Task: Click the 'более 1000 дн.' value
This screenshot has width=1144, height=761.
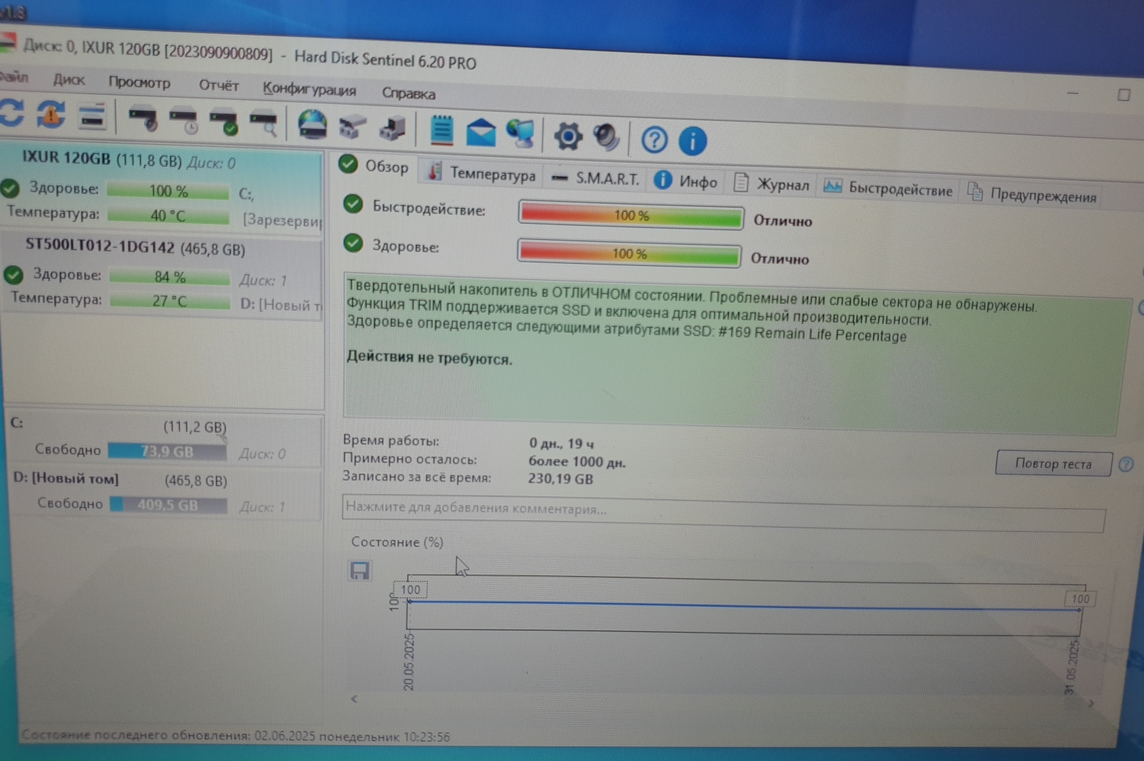Action: (576, 462)
